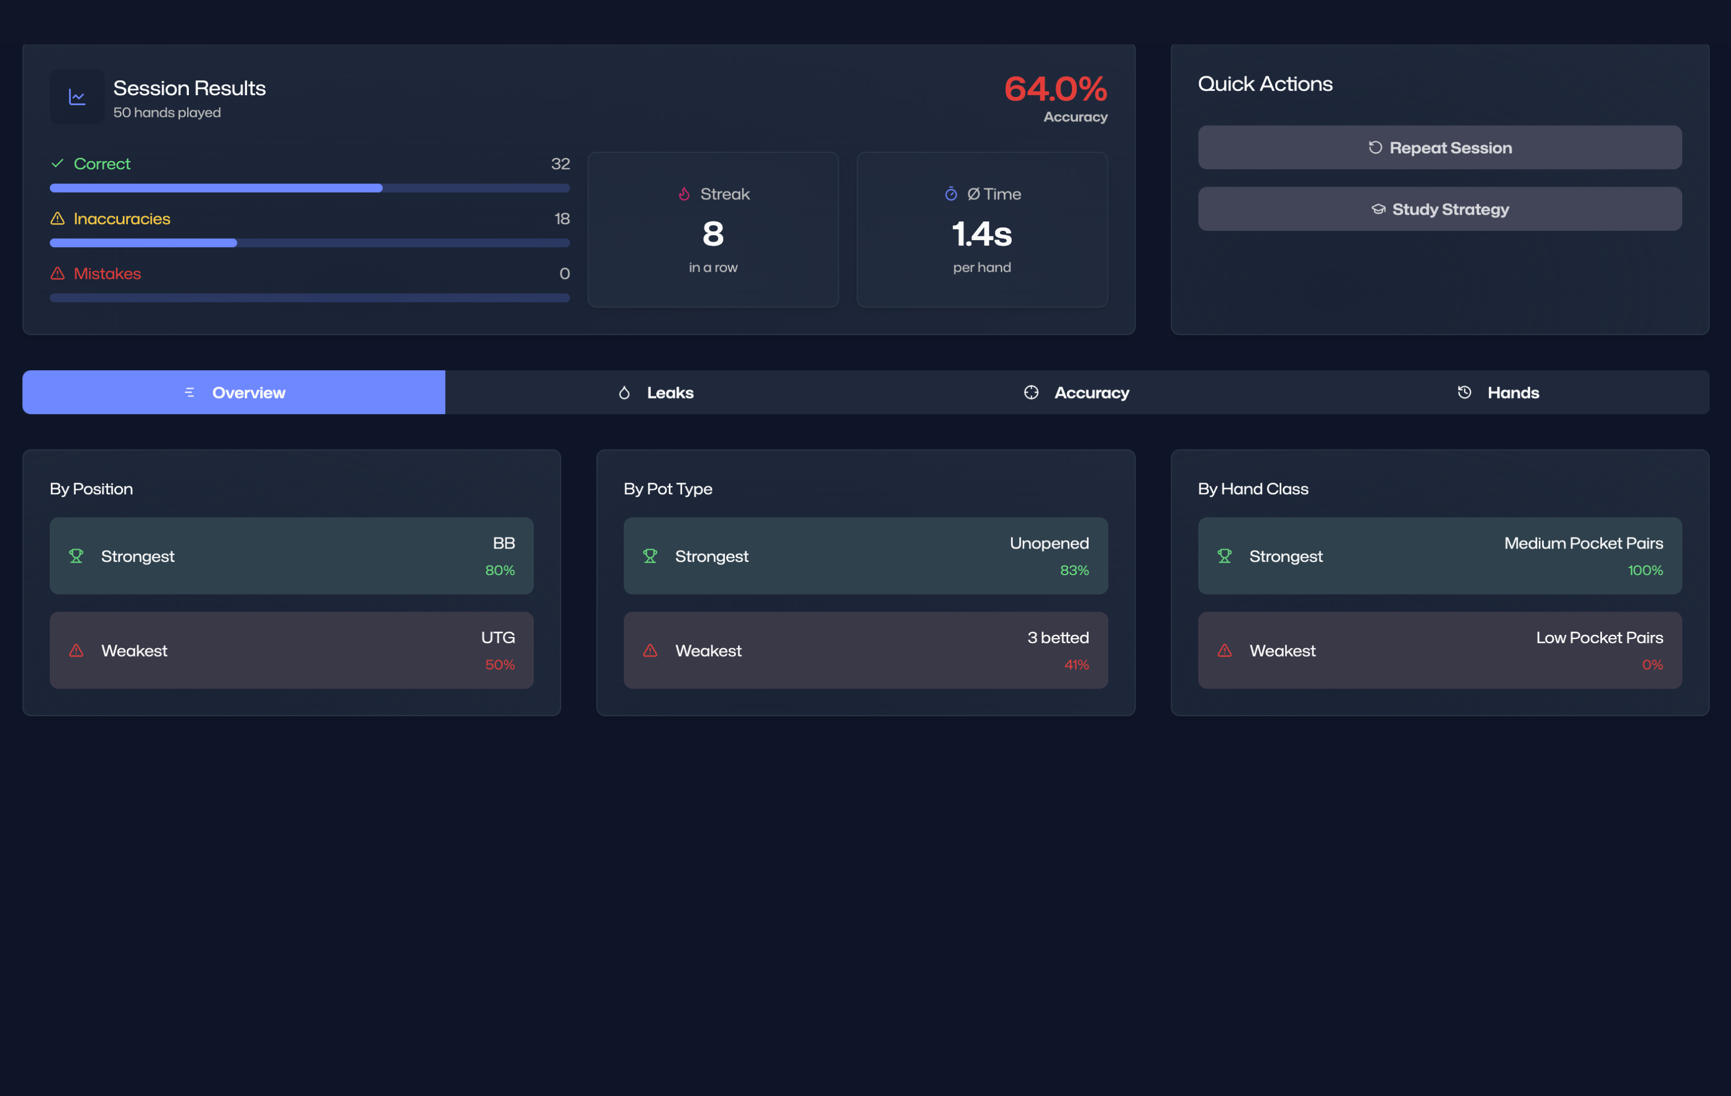This screenshot has height=1096, width=1731.
Task: Click the warning icon beside Weakest UTG
Action: point(76,650)
